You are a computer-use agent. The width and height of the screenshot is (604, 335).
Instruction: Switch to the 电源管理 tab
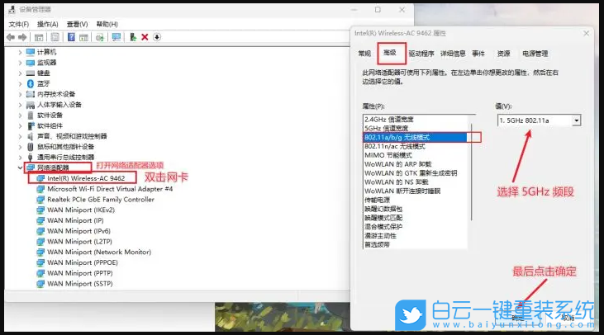[535, 54]
